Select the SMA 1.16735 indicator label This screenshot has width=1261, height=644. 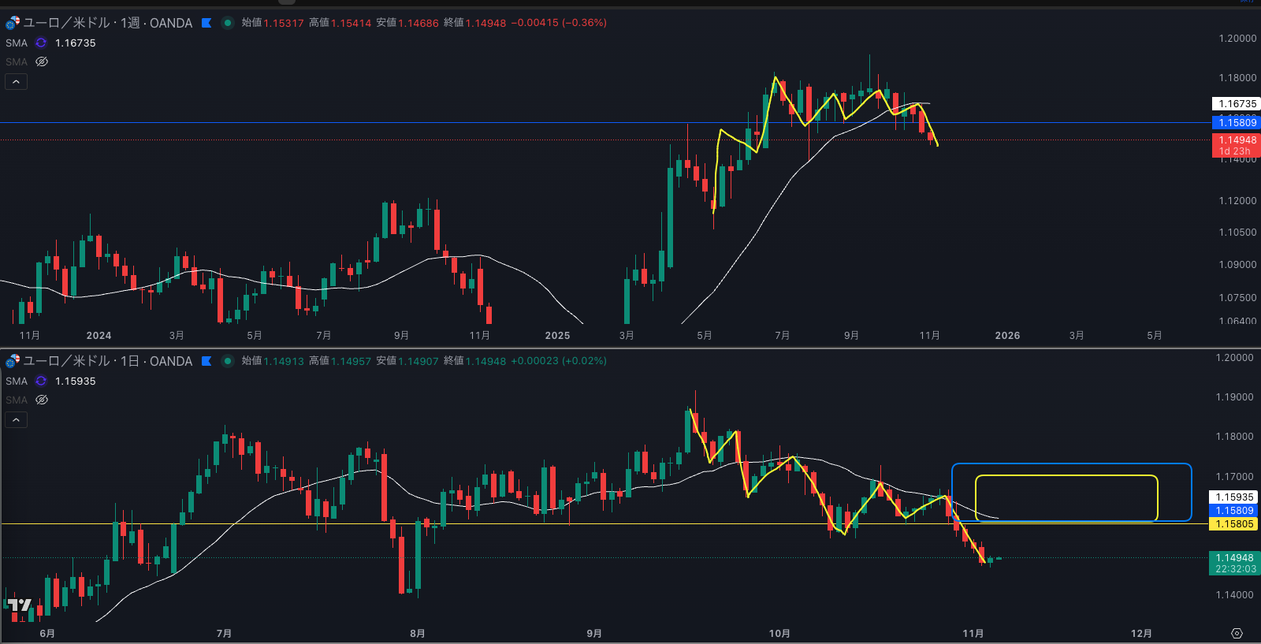pos(17,43)
